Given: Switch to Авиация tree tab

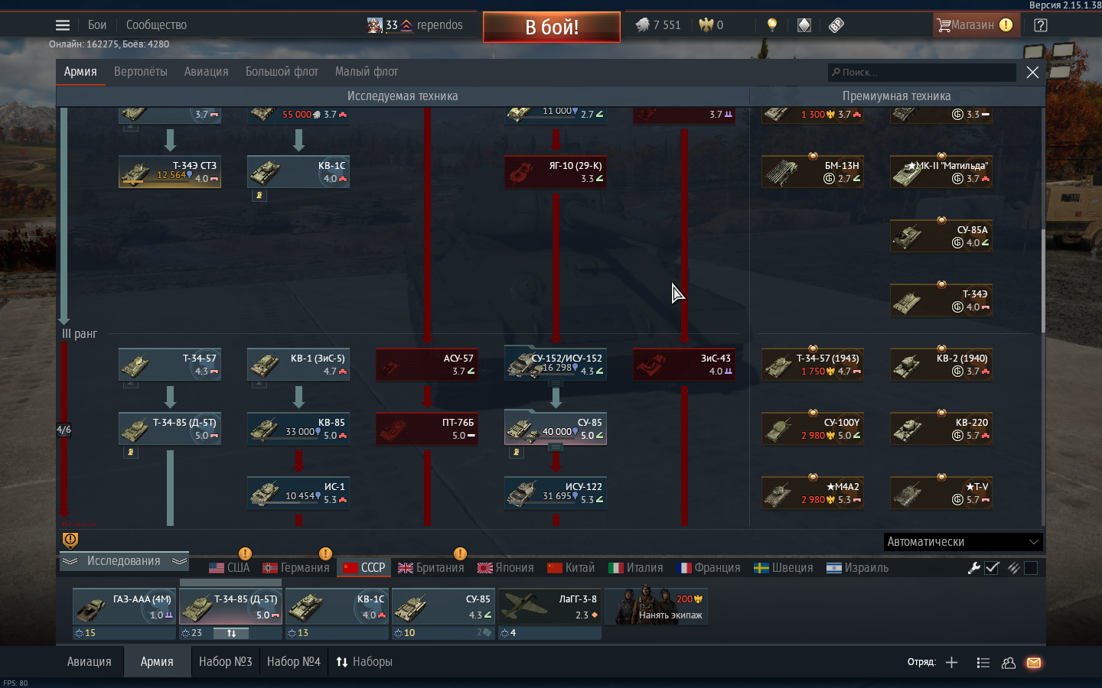Looking at the screenshot, I should (206, 72).
